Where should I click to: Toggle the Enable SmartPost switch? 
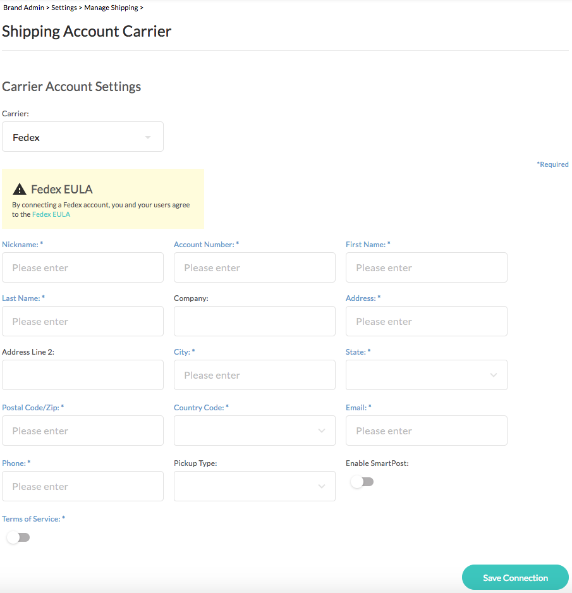(362, 482)
